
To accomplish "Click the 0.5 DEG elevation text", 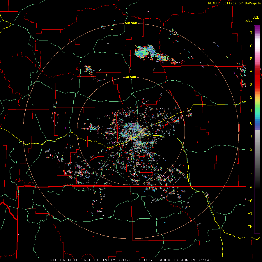I will 143,260.
